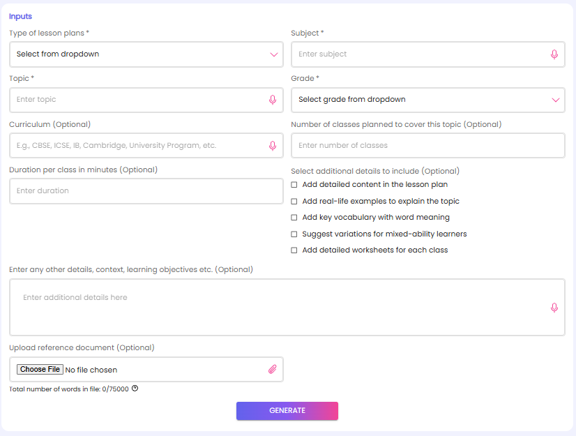
Task: Click the Enter duration input field
Action: coord(146,191)
